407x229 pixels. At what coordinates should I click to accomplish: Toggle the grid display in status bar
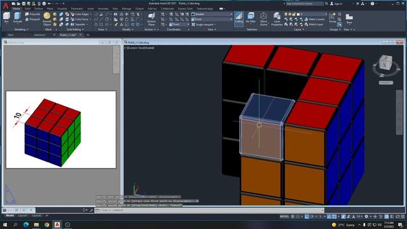coord(293,216)
